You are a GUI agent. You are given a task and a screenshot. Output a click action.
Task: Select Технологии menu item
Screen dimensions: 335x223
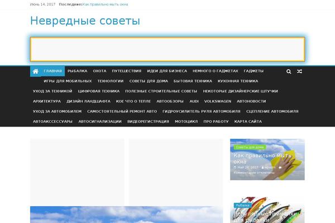(x=110, y=81)
